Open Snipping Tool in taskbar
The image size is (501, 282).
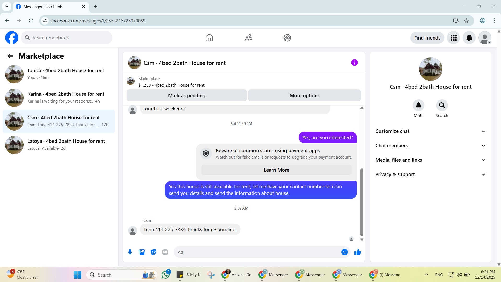211,275
